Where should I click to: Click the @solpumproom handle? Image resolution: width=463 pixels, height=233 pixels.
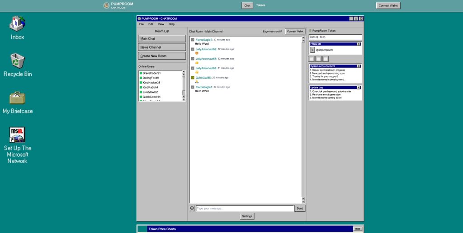(324, 50)
